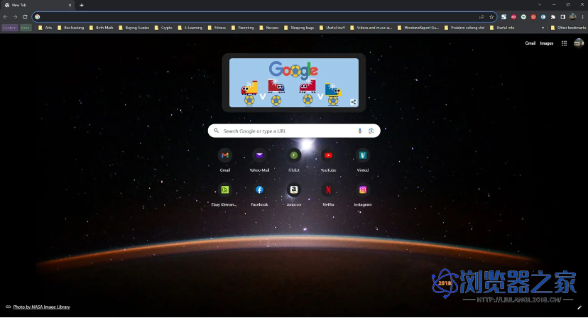
Task: Open the Other bookmarks folder
Action: (568, 28)
